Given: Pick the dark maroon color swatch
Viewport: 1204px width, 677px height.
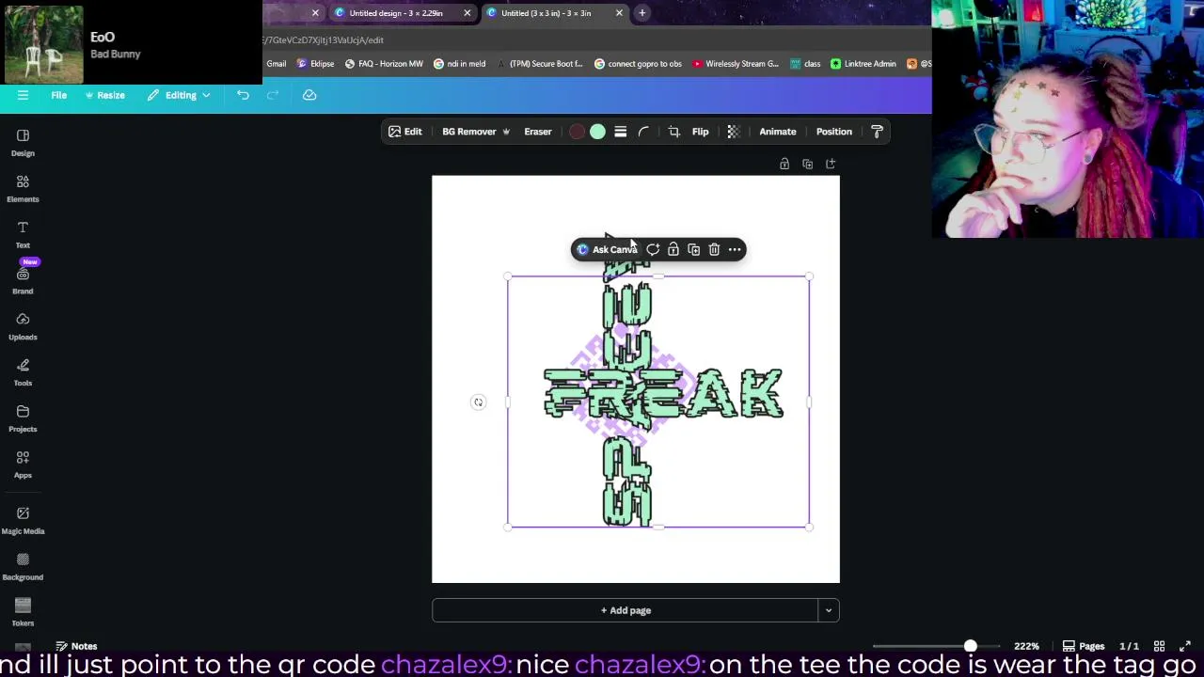Looking at the screenshot, I should click(x=577, y=132).
